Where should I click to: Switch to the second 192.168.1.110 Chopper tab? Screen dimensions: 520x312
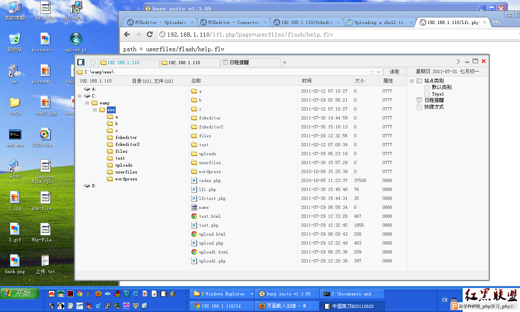(x=189, y=63)
